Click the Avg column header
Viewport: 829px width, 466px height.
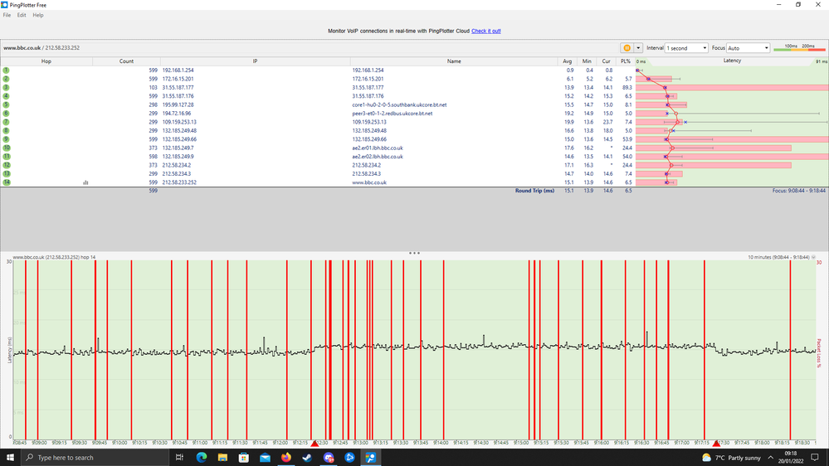pyautogui.click(x=567, y=61)
